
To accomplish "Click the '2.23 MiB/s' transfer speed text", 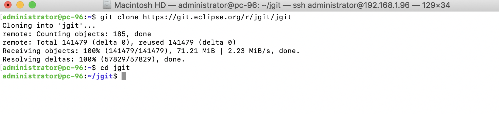I will point(249,51).
